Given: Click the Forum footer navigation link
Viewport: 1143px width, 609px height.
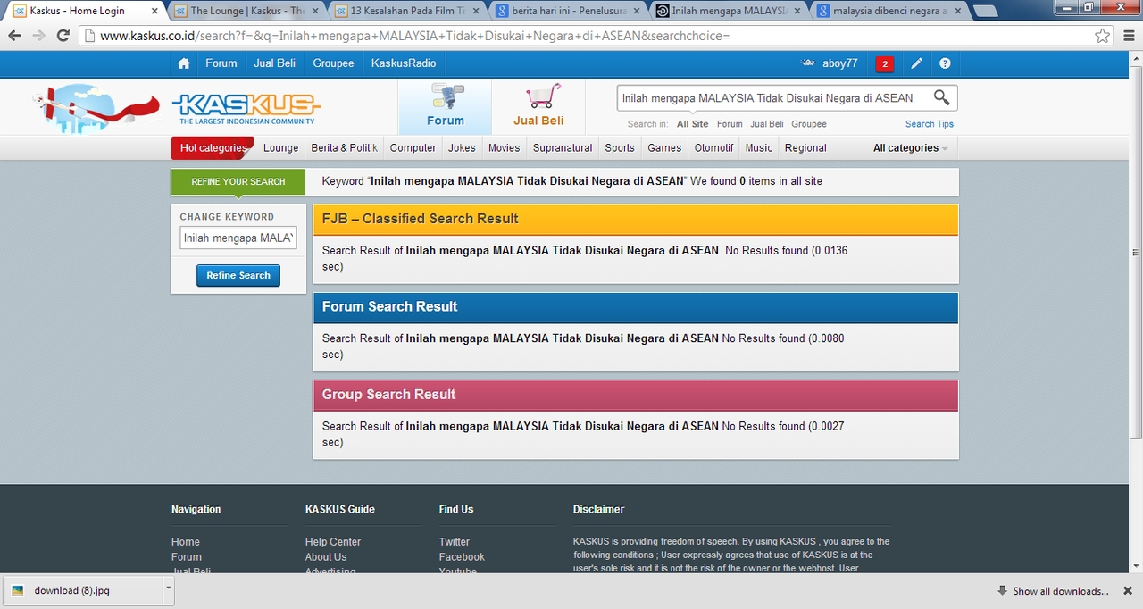Looking at the screenshot, I should (x=187, y=557).
